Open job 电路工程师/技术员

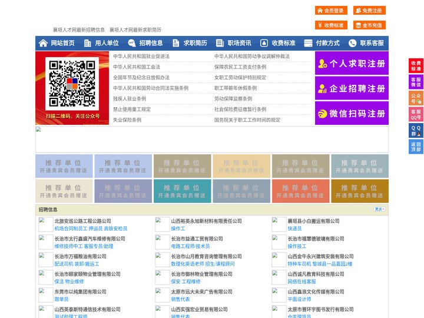(190, 246)
